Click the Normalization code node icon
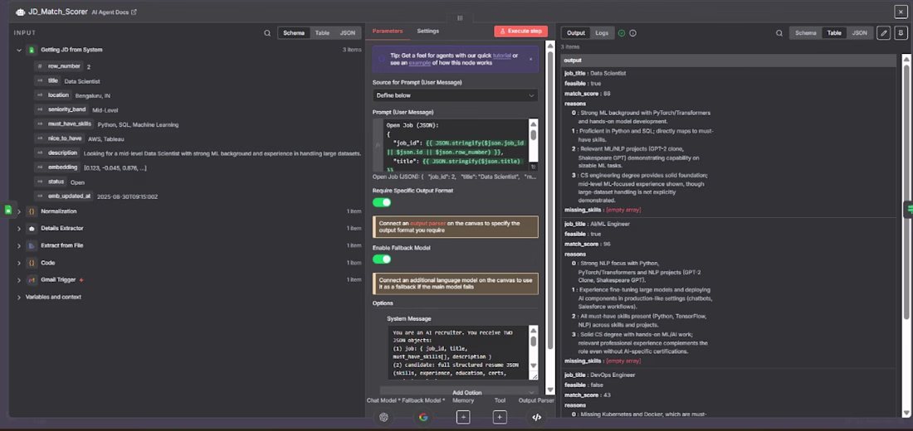913x431 pixels. click(32, 211)
